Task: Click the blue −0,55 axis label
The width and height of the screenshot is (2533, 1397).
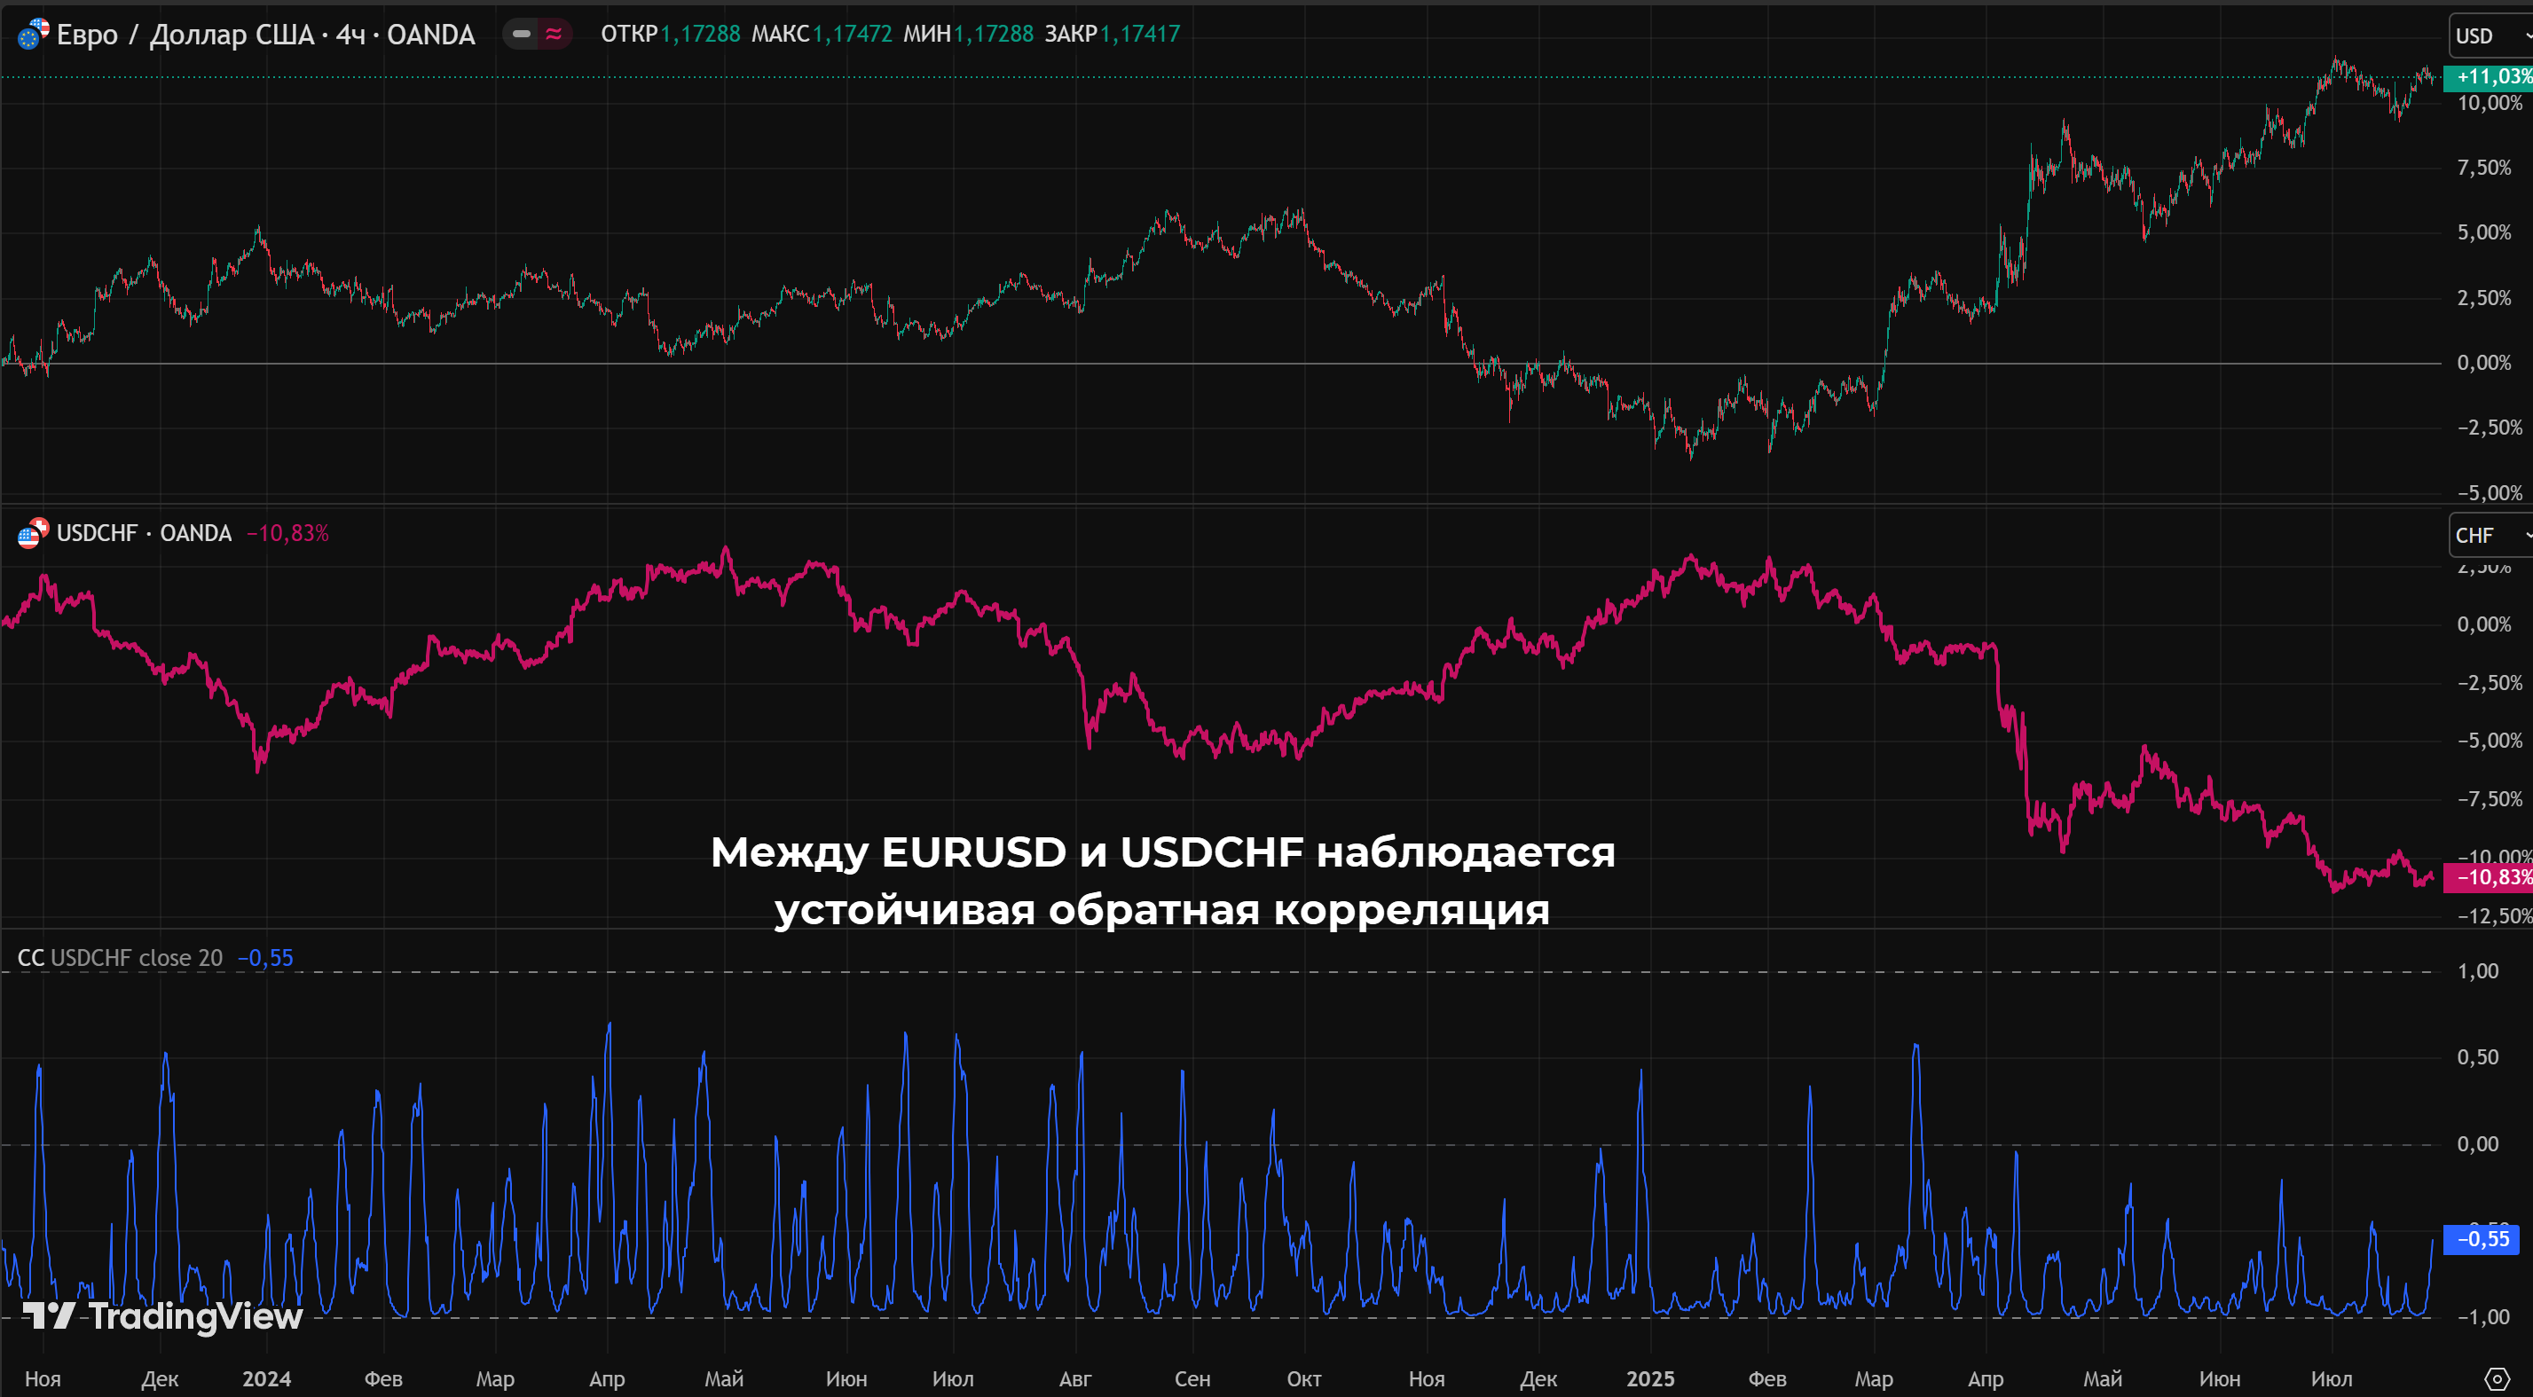Action: coord(2482,1239)
